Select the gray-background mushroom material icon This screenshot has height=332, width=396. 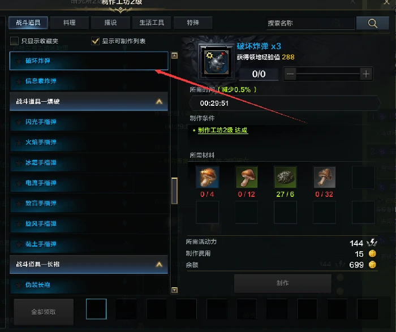click(x=325, y=177)
